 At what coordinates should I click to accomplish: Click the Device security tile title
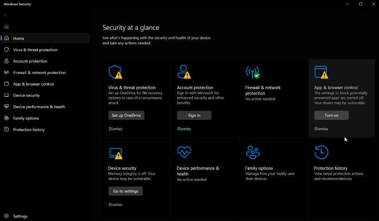pos(122,168)
